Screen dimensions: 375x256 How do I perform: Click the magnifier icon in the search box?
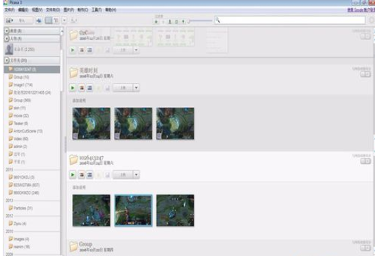click(x=217, y=21)
